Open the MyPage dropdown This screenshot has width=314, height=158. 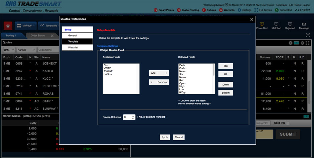point(28,26)
